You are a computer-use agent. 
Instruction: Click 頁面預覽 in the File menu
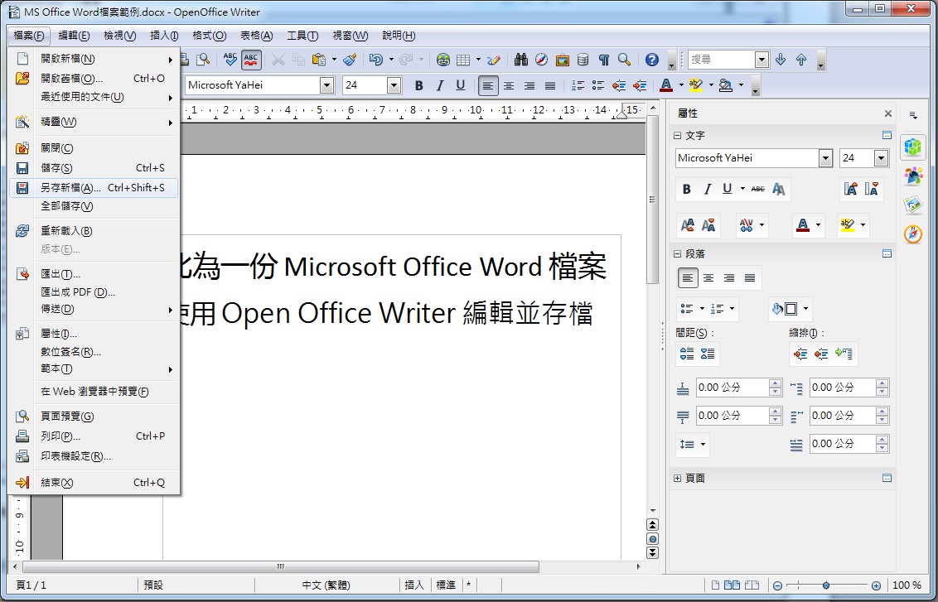tap(67, 417)
